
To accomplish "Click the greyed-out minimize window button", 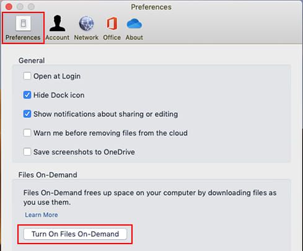I will pyautogui.click(x=20, y=7).
